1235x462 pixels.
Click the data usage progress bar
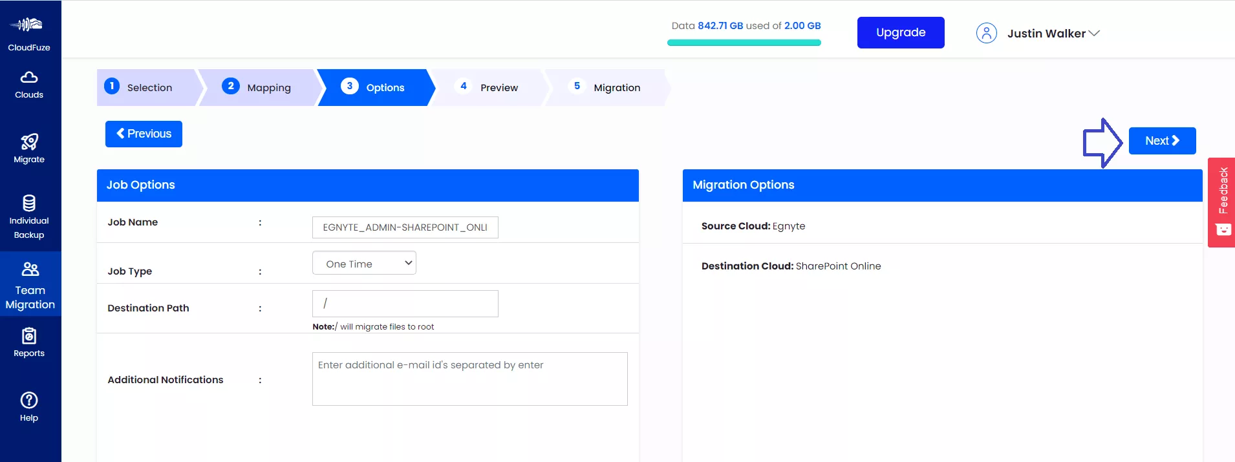(x=744, y=43)
